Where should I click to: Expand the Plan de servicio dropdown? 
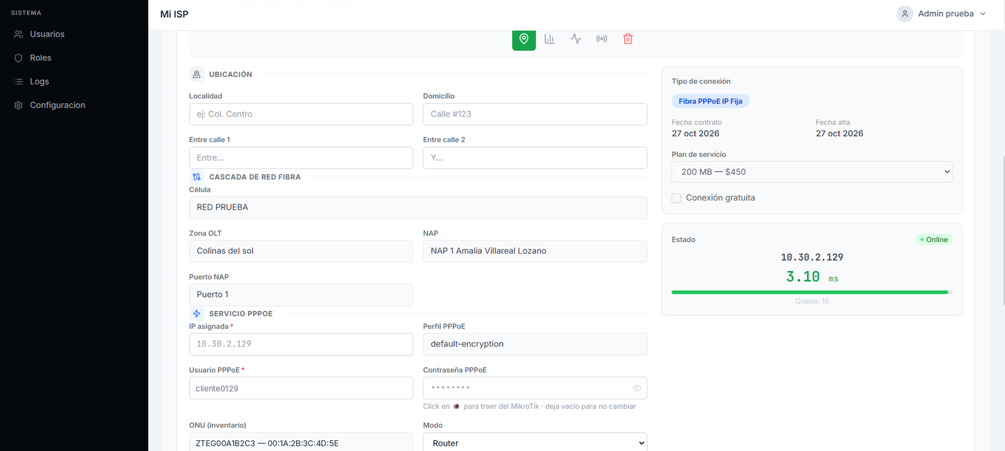pos(812,172)
